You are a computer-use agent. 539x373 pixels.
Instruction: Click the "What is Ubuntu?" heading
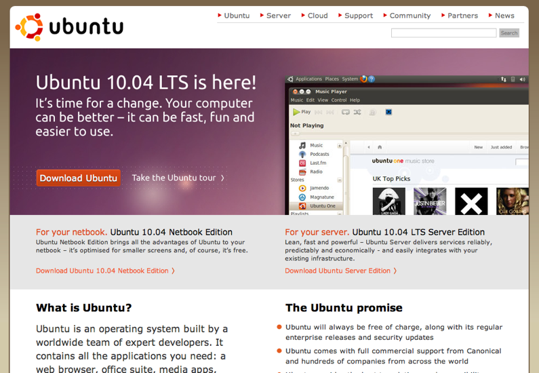click(x=84, y=308)
